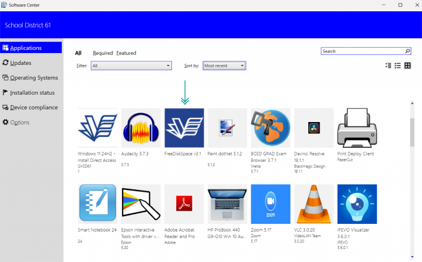Open the Audacity 3.7.3 application icon
The width and height of the screenshot is (422, 262).
coord(141,128)
